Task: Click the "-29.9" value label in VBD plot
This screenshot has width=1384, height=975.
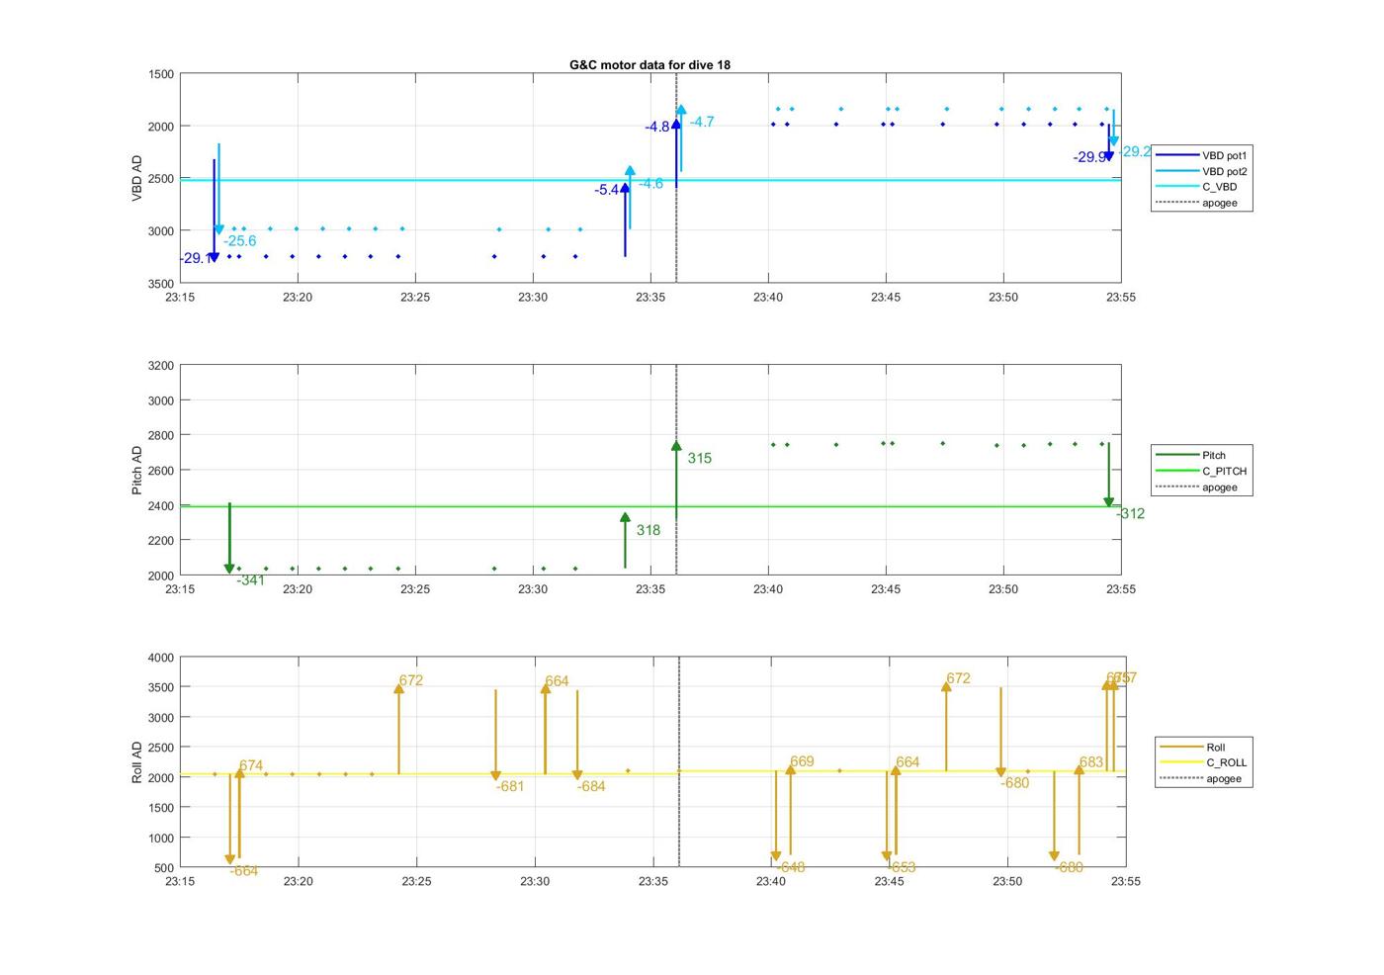Action: (1089, 157)
